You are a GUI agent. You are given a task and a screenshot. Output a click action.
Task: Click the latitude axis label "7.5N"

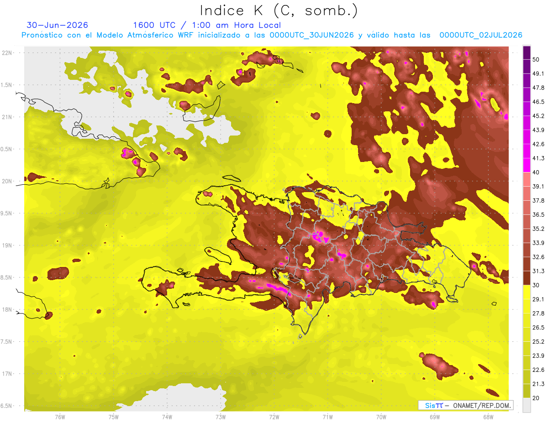7,342
